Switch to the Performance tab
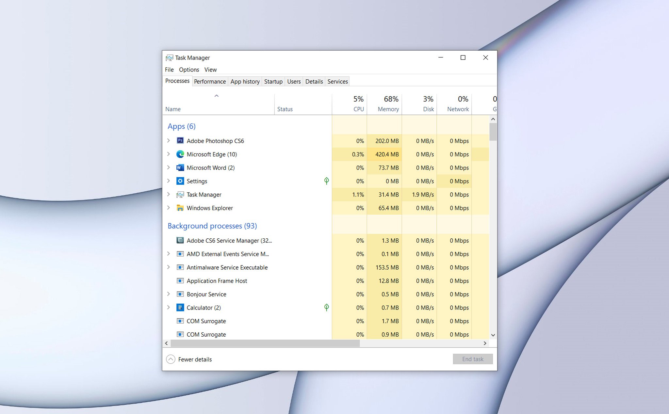The width and height of the screenshot is (669, 414). coord(209,81)
